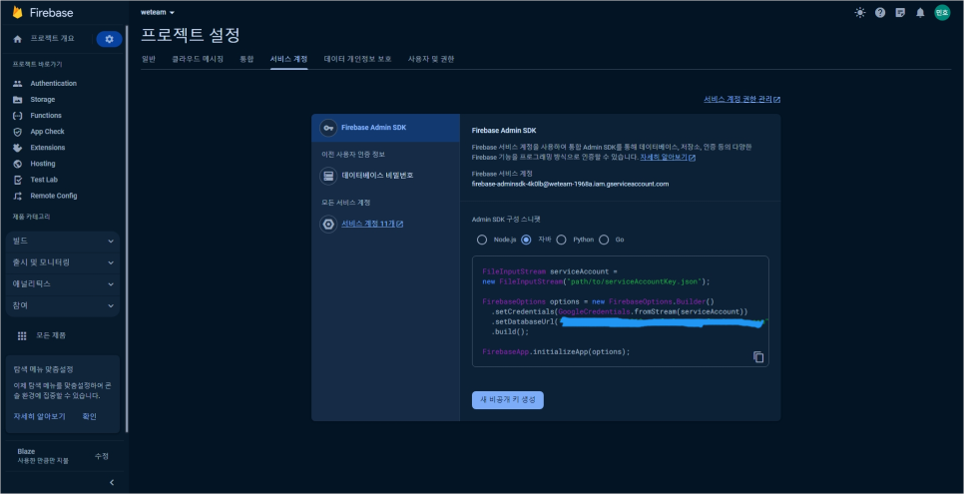This screenshot has height=494, width=964.
Task: Expand the 참여 category
Action: [62, 305]
